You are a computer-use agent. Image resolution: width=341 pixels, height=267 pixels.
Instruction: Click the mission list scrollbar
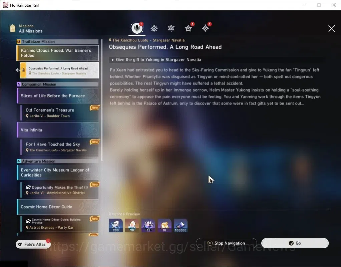[x=102, y=100]
